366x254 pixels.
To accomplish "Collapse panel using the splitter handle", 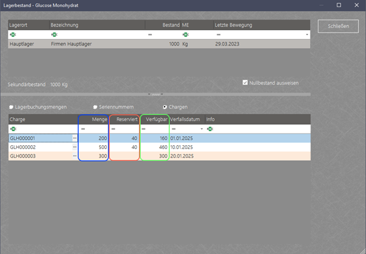I will [155, 94].
